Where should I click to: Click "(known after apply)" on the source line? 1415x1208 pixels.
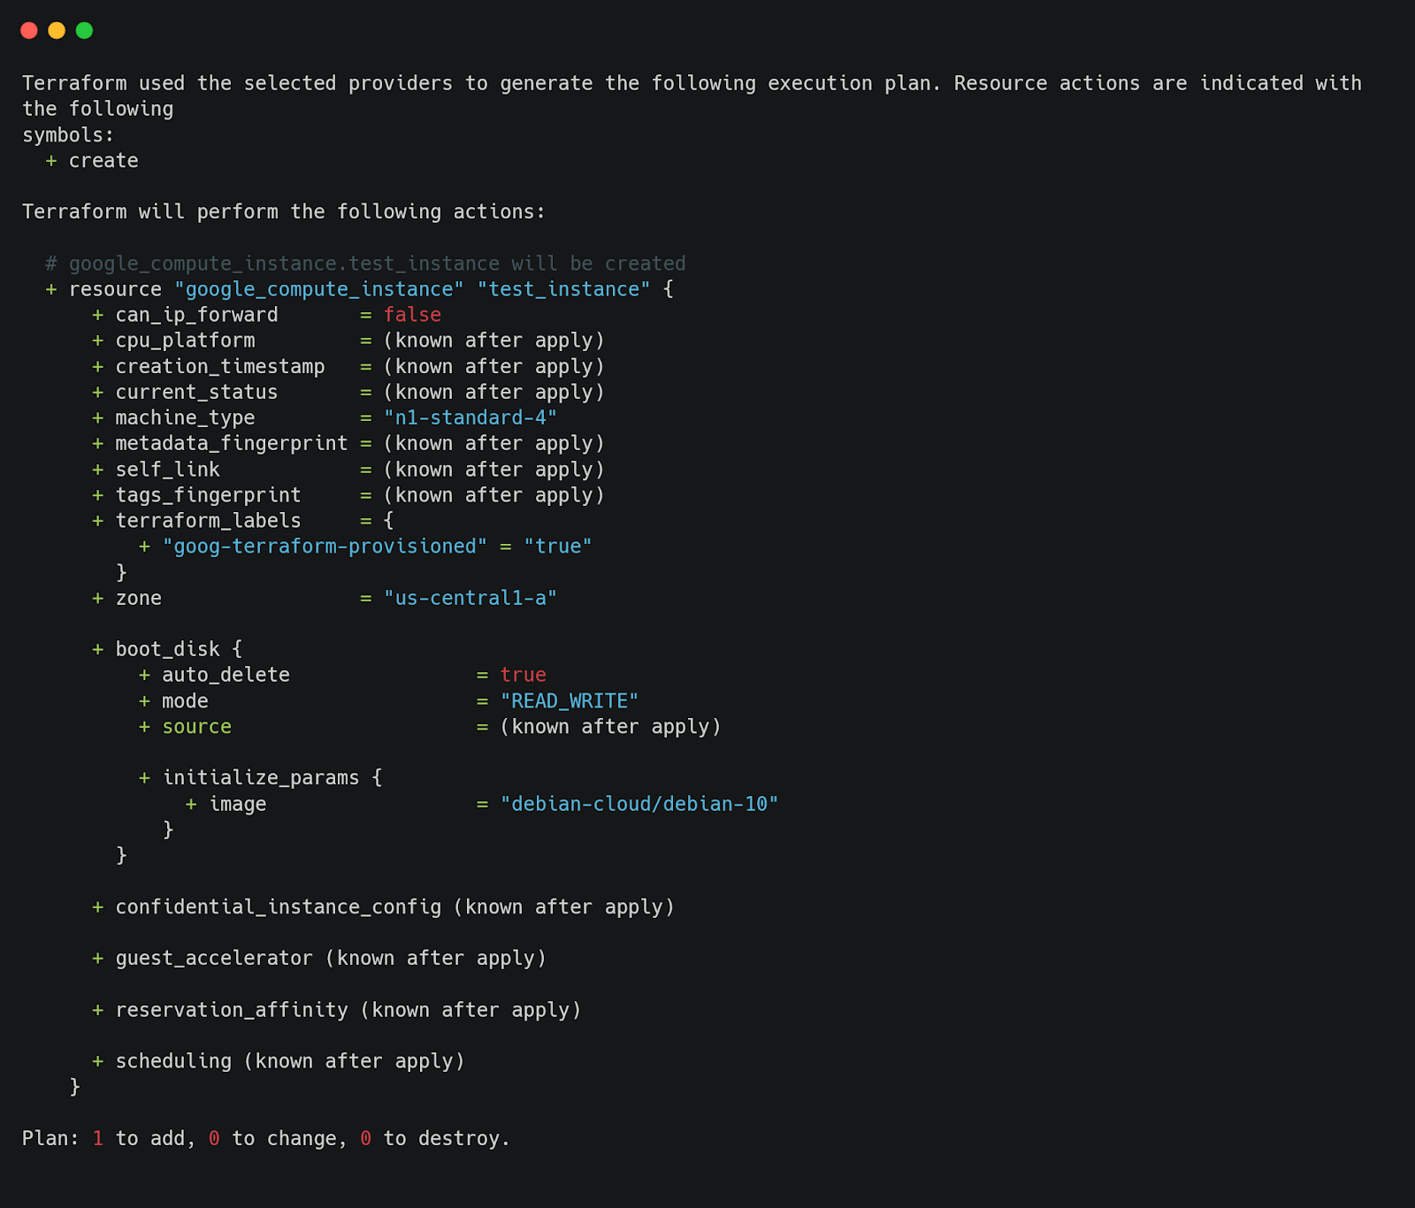coord(610,727)
